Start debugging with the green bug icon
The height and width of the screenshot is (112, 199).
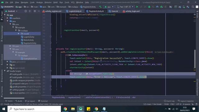coord(149,7)
